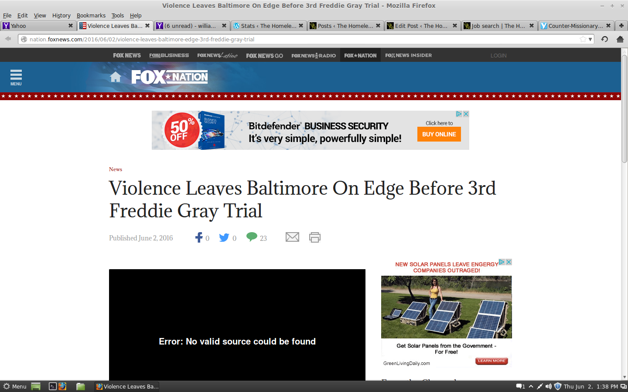Share article via Facebook icon
Viewport: 628px width, 392px height.
(199, 237)
